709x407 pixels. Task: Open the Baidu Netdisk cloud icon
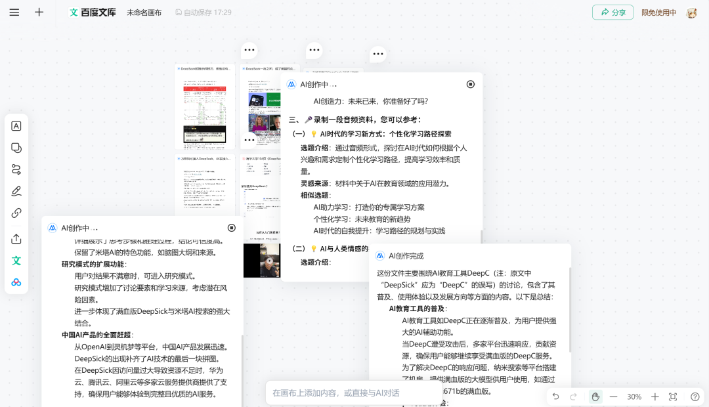(16, 282)
